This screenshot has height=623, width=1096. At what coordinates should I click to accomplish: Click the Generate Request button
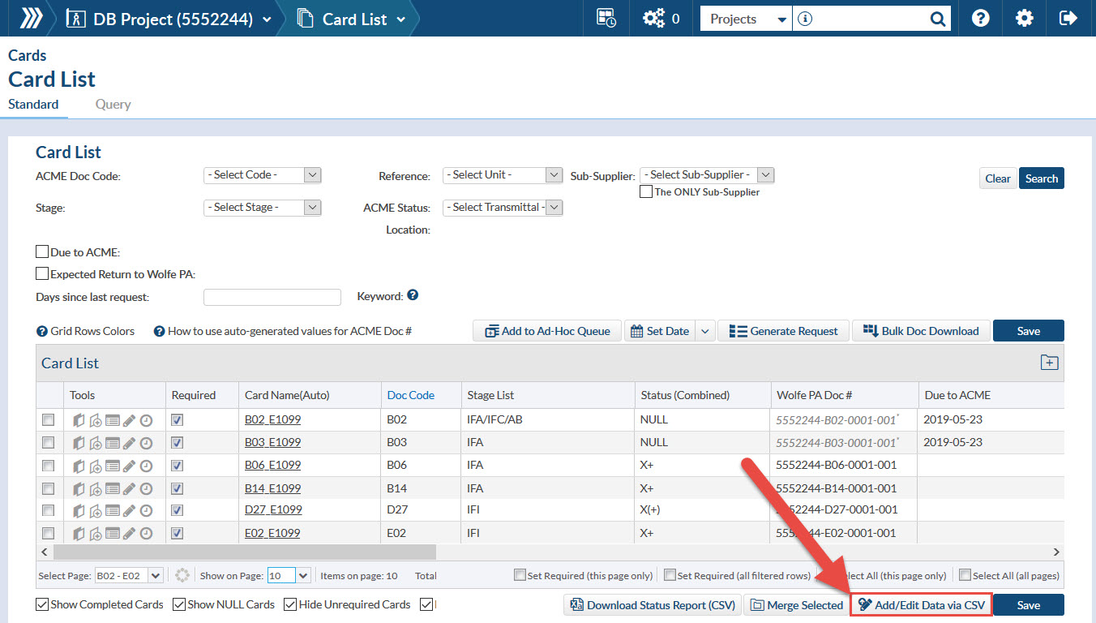(784, 331)
